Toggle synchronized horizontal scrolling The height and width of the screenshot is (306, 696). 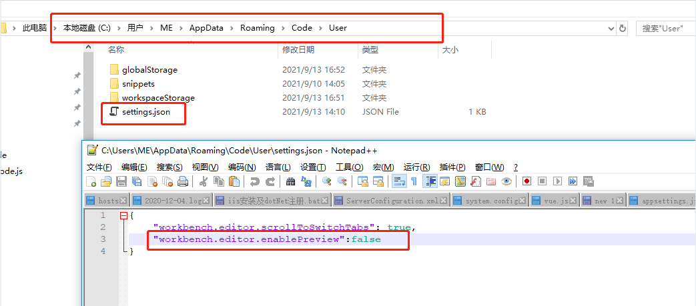coord(378,181)
